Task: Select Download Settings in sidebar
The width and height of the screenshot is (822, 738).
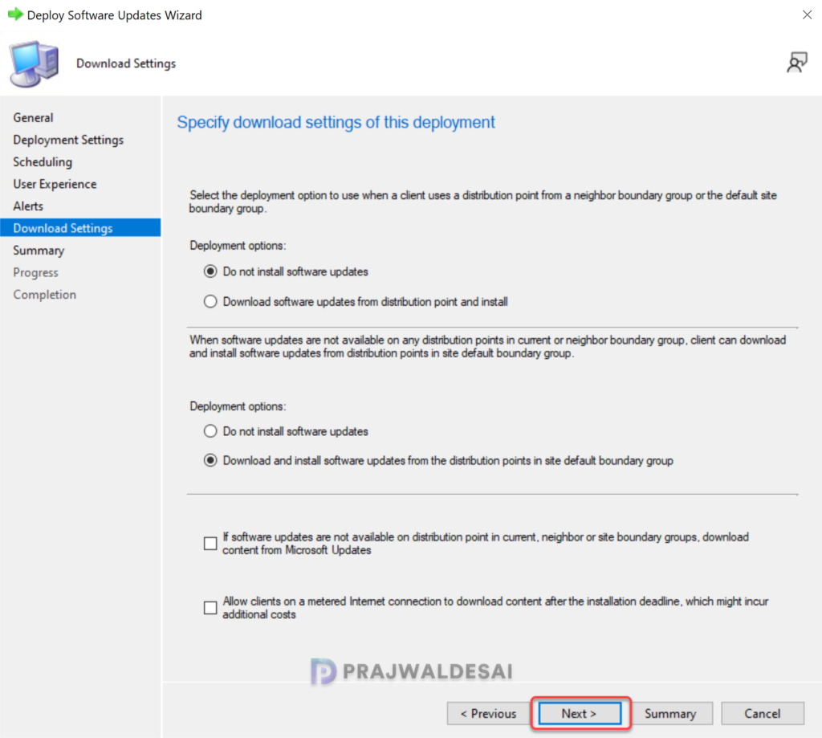Action: coord(80,227)
